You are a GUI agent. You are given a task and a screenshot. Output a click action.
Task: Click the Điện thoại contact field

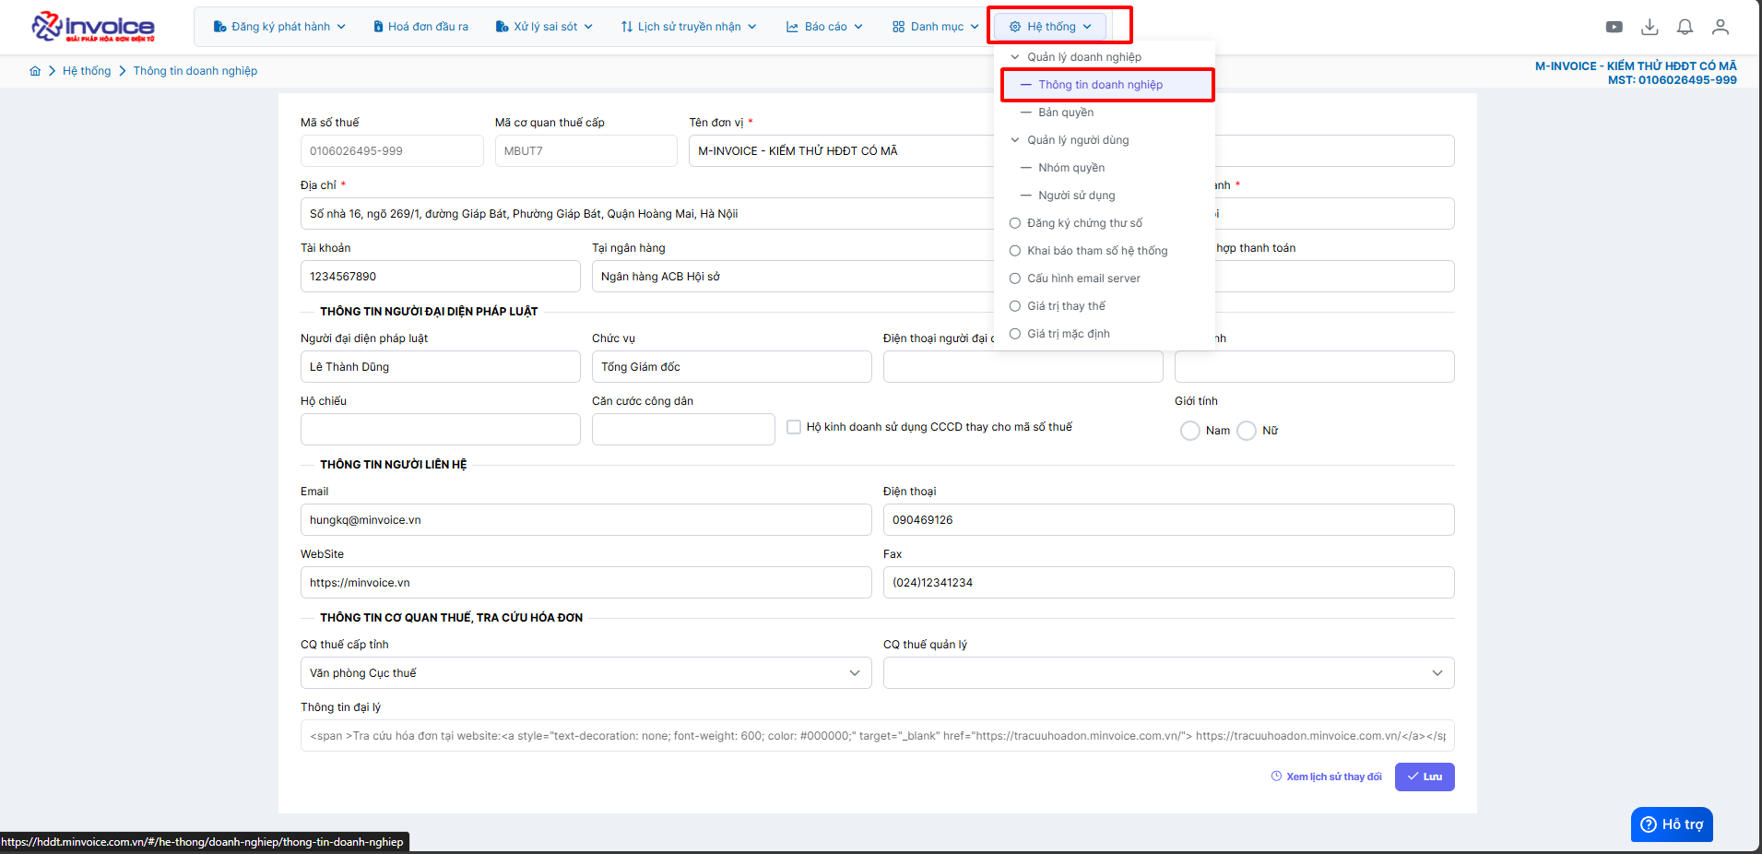1168,520
